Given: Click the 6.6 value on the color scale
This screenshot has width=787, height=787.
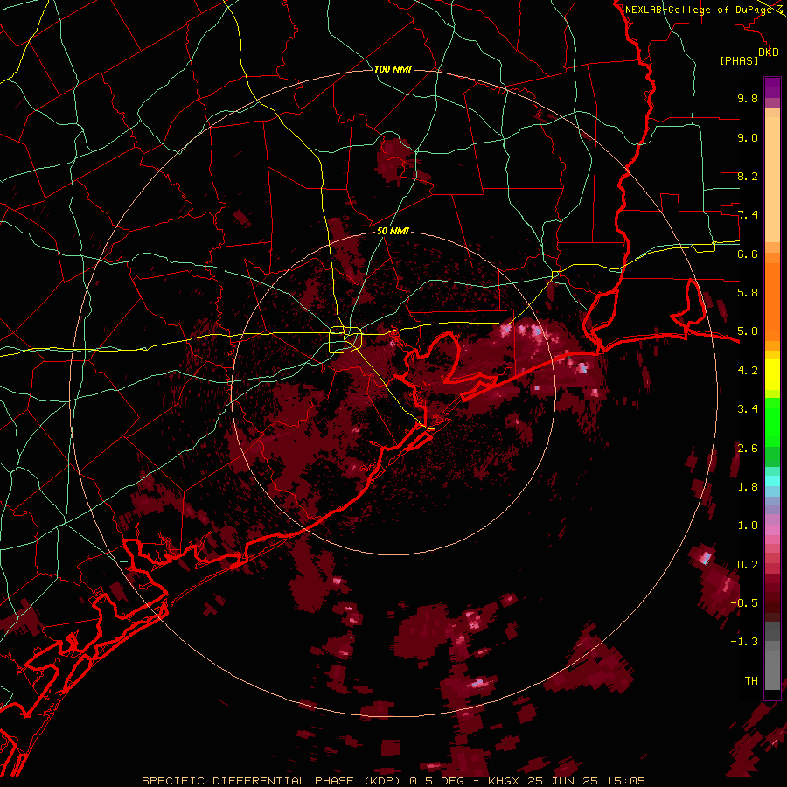Looking at the screenshot, I should click(748, 254).
